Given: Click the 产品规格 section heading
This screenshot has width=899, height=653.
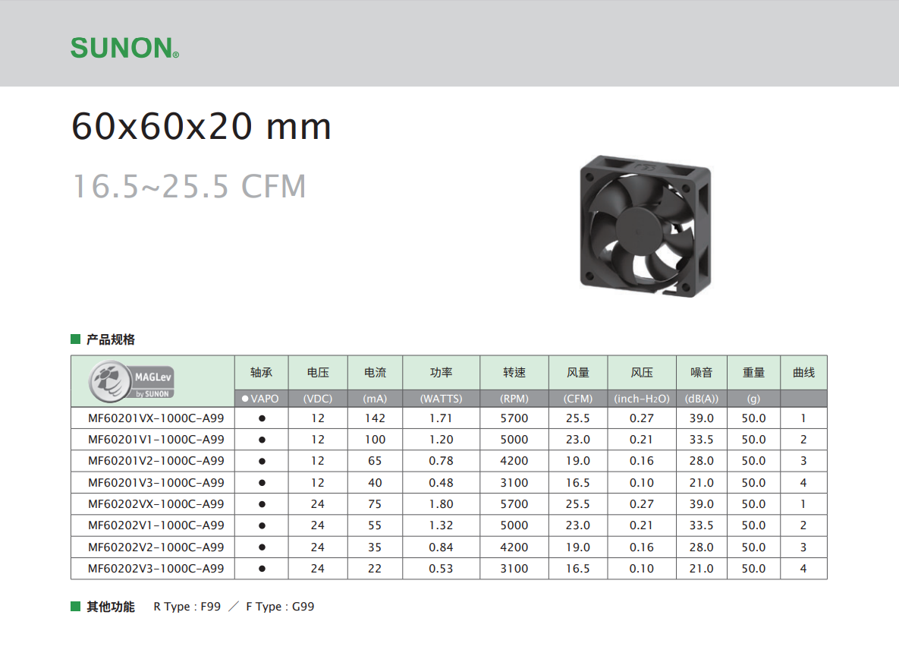Looking at the screenshot, I should [111, 339].
